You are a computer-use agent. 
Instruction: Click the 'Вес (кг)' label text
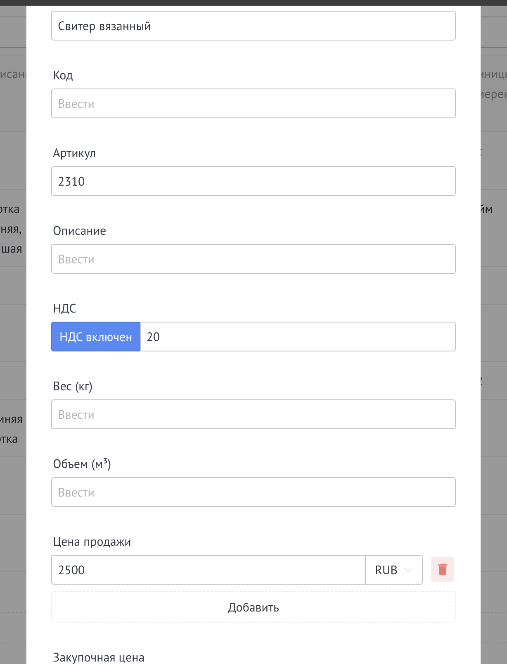(73, 386)
